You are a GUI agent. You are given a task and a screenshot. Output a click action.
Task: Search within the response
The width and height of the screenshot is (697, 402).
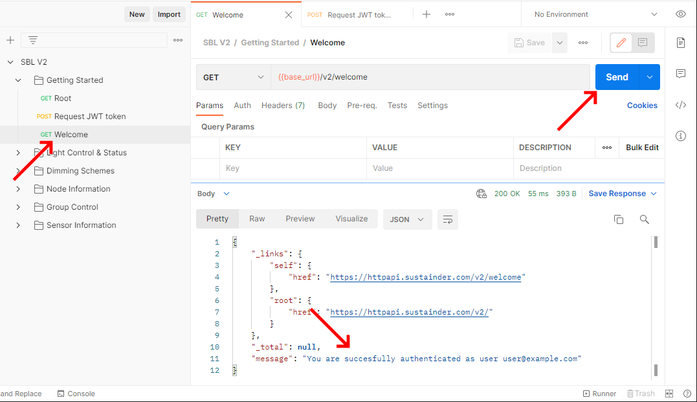[644, 219]
